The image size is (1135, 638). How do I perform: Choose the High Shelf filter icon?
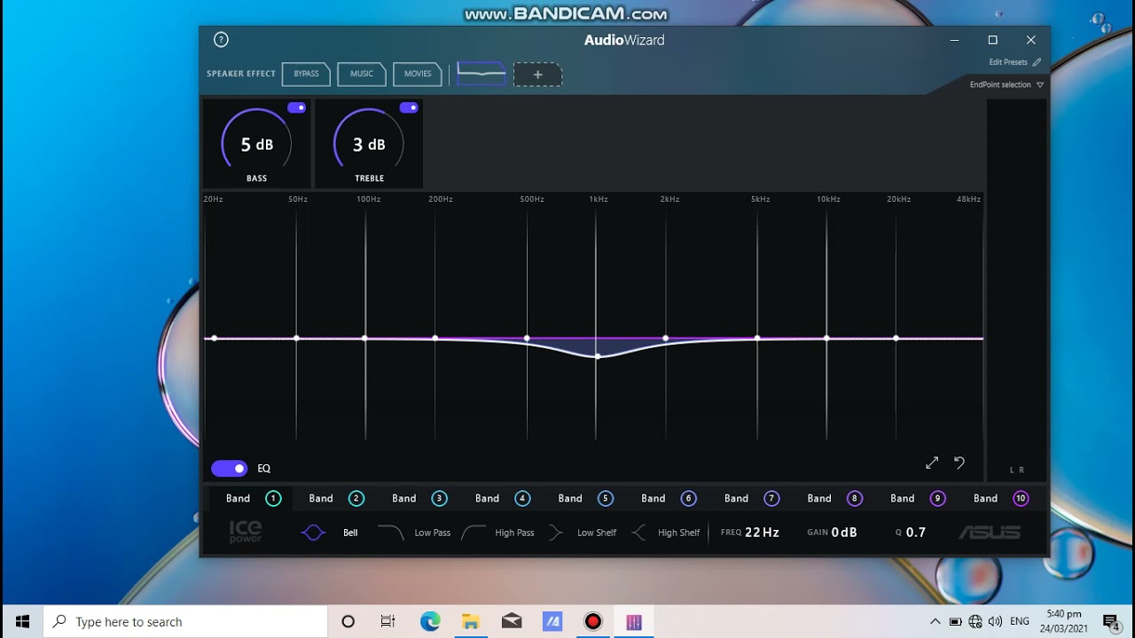(x=638, y=533)
